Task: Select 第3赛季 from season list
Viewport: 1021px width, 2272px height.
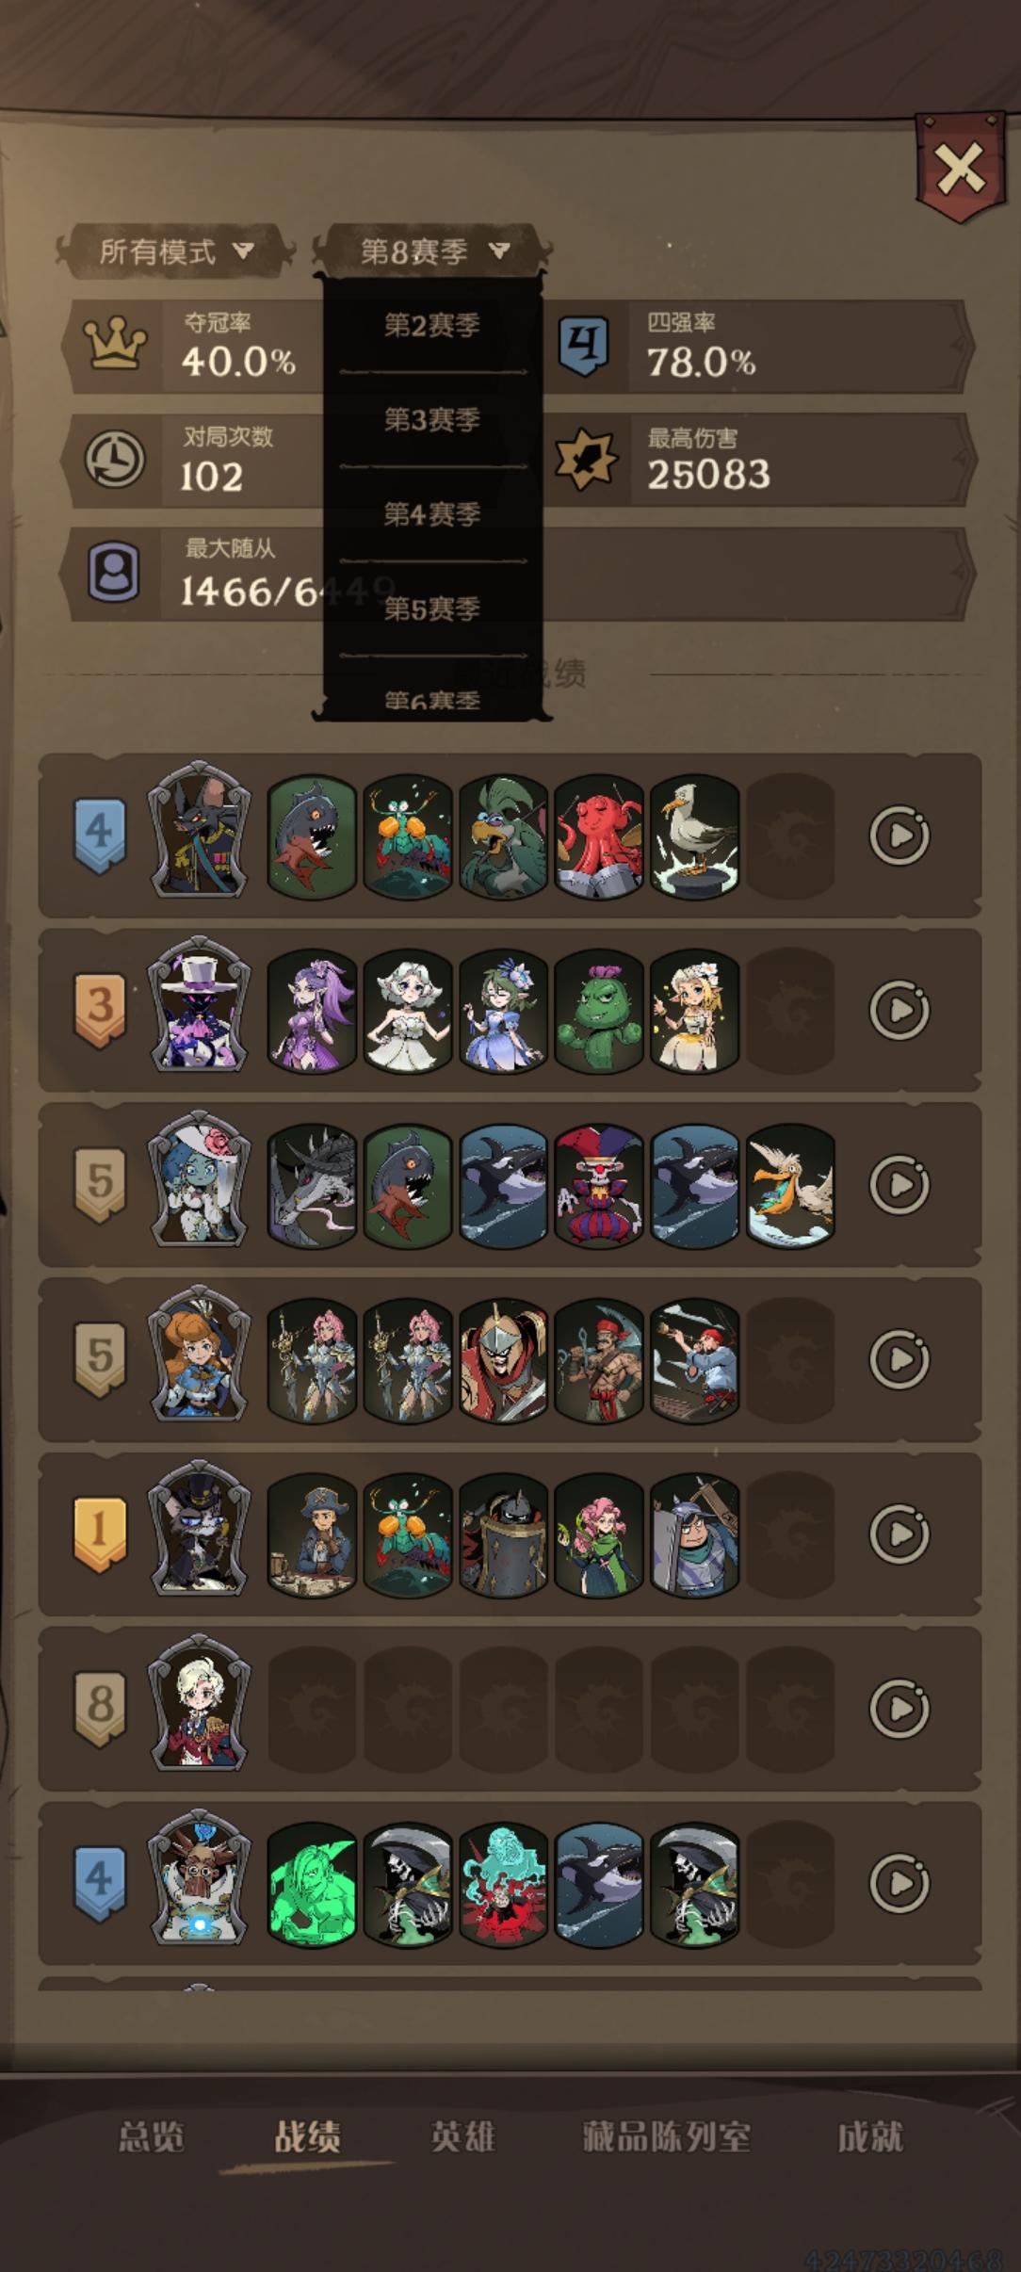Action: tap(432, 420)
